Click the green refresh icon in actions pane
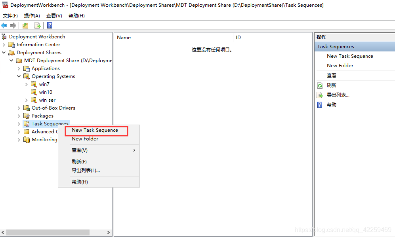The image size is (395, 237). [x=320, y=85]
